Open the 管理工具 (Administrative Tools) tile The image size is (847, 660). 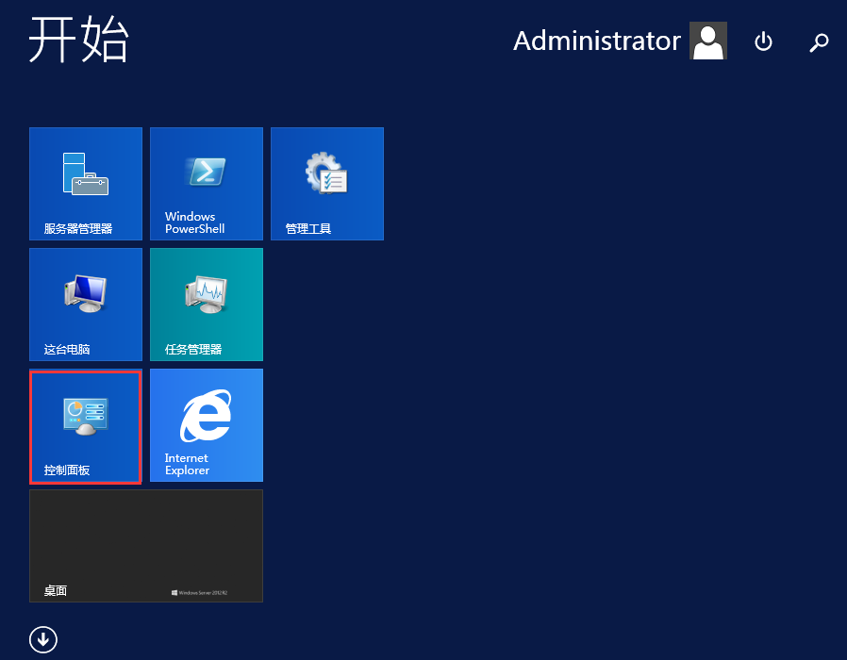click(326, 184)
